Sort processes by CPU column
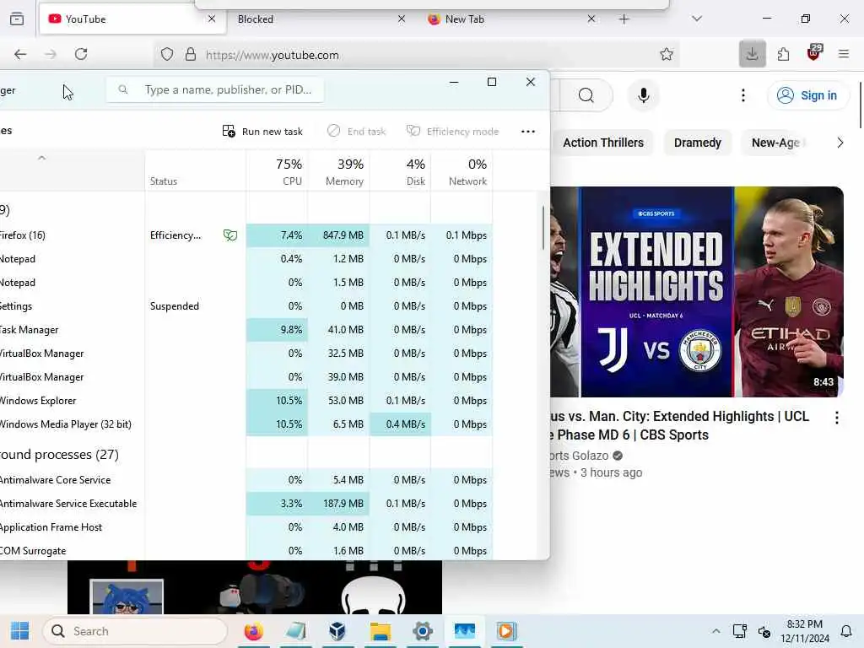The width and height of the screenshot is (864, 648). click(x=277, y=171)
